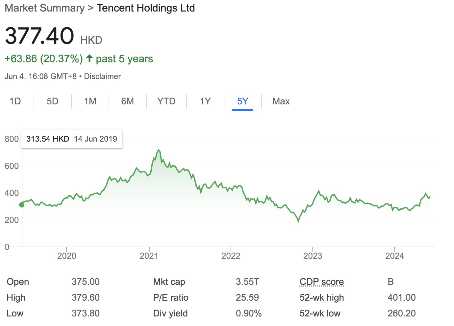Click the Tencent Holdings Ltd title
The width and height of the screenshot is (454, 326).
(x=146, y=8)
